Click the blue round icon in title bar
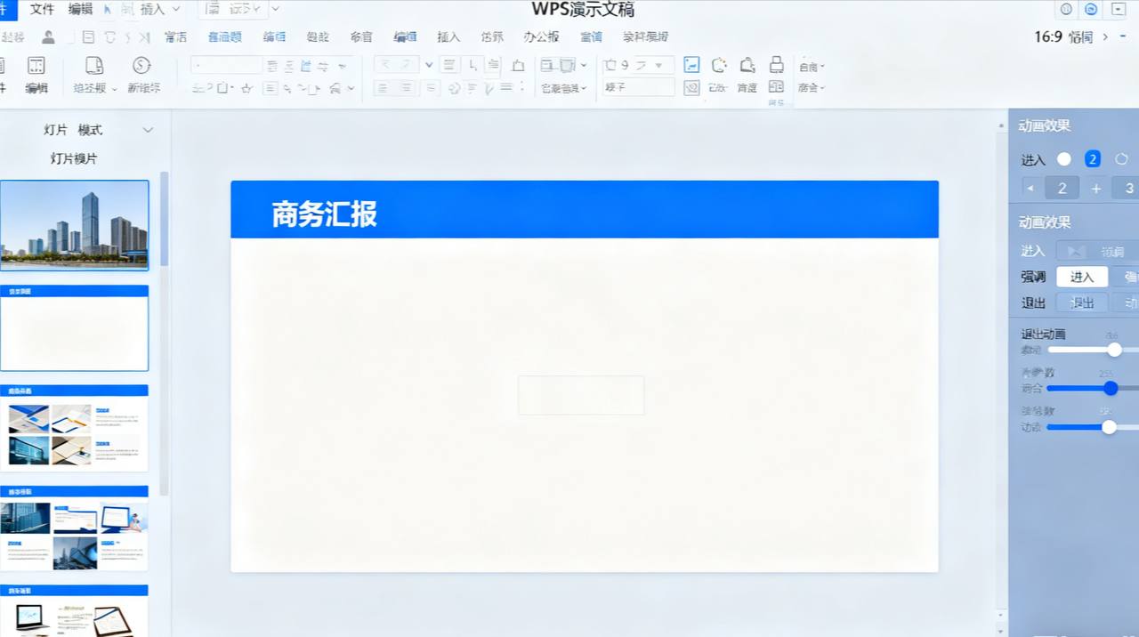The height and width of the screenshot is (637, 1139). pos(1091,10)
